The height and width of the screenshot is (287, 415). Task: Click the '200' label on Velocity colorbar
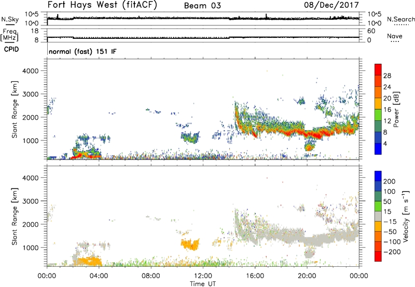click(390, 181)
